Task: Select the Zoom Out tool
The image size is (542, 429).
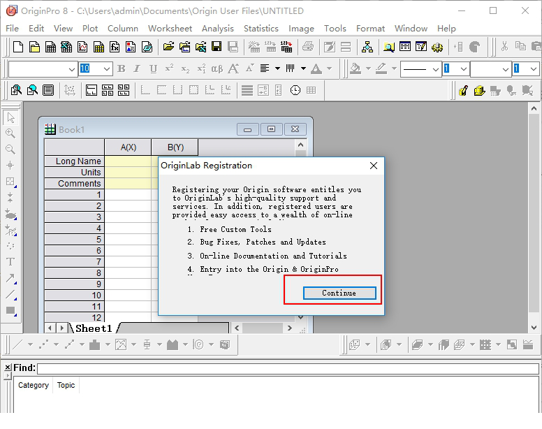Action: click(x=10, y=150)
